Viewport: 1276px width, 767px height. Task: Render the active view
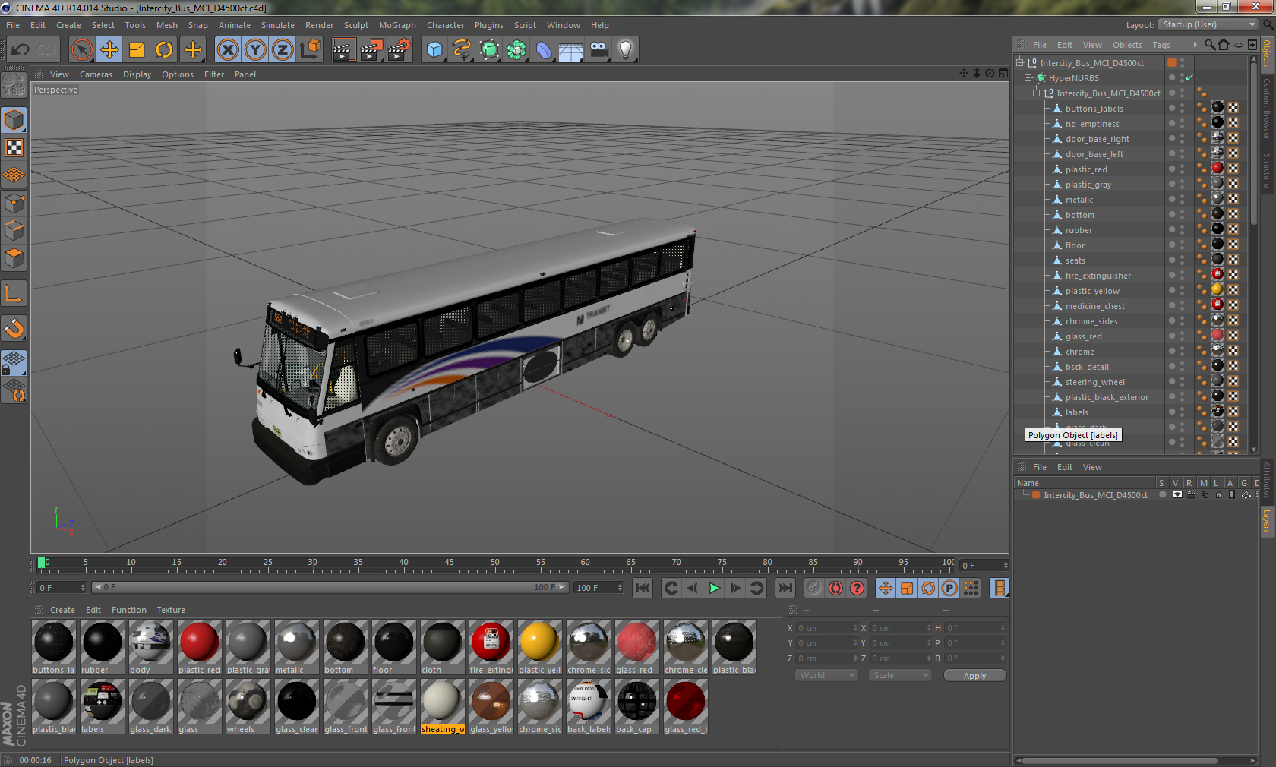pos(343,50)
